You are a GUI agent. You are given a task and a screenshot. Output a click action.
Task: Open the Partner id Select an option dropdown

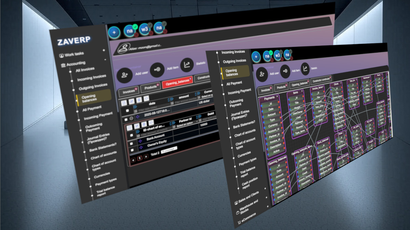(187, 124)
